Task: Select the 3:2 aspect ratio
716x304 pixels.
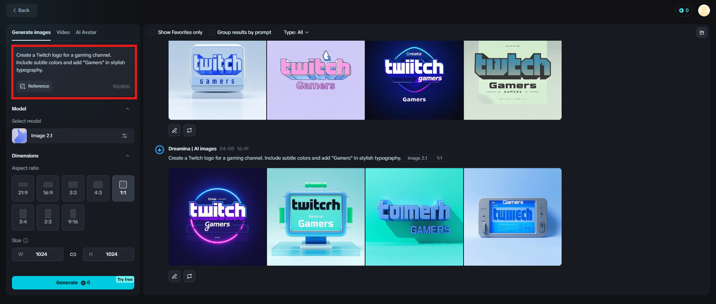Action: [x=73, y=188]
